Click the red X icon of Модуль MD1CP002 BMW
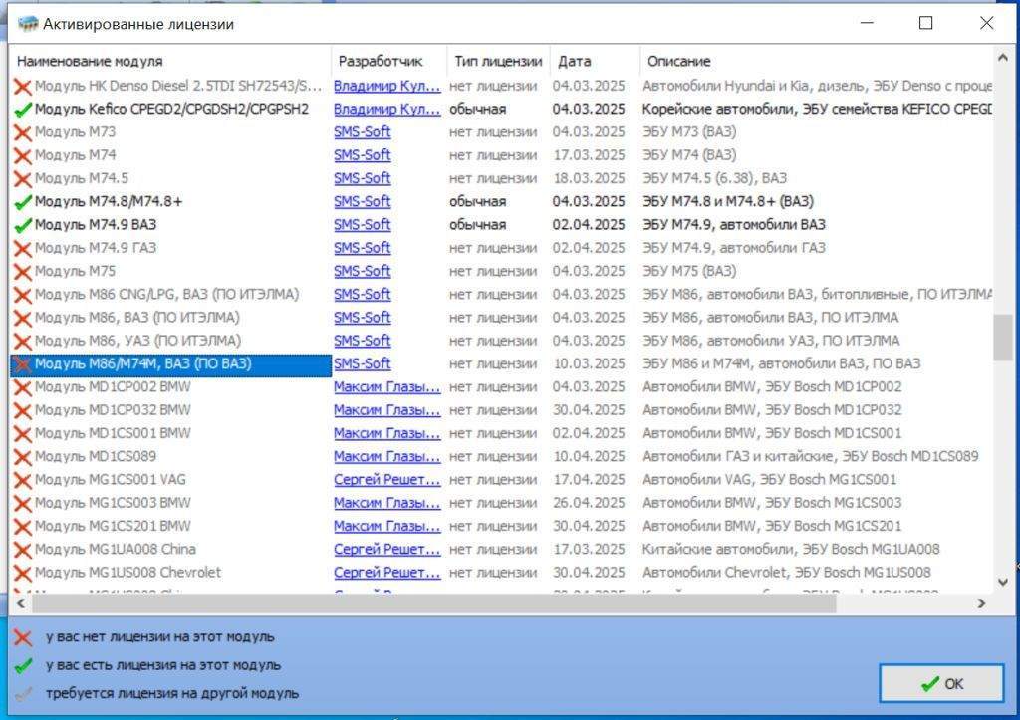1020x720 pixels. click(x=23, y=387)
